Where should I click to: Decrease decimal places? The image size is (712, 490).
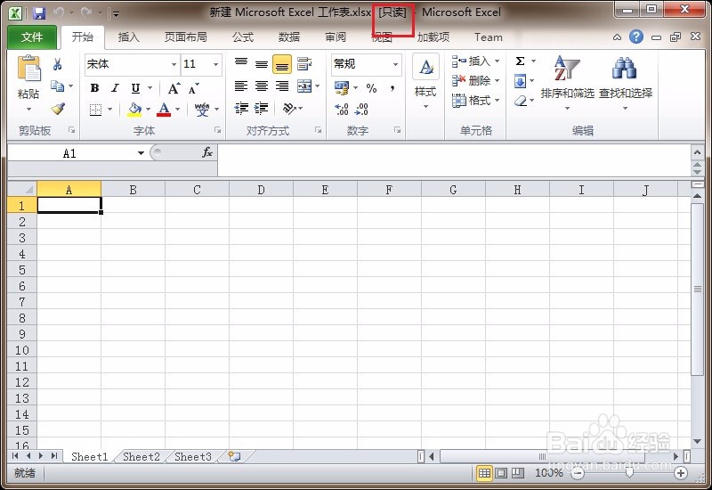tap(362, 109)
